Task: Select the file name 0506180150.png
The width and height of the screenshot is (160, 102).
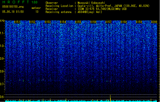Action: point(13,7)
